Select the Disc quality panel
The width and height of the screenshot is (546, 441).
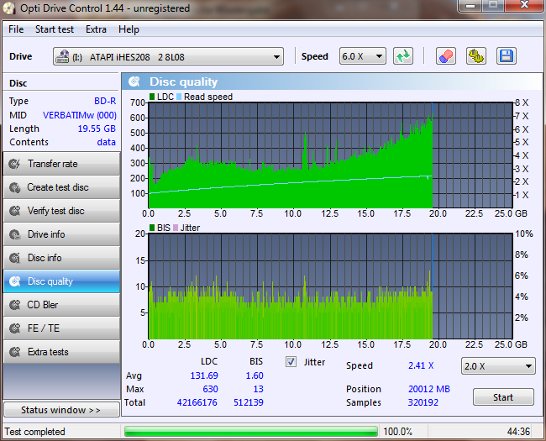point(61,281)
